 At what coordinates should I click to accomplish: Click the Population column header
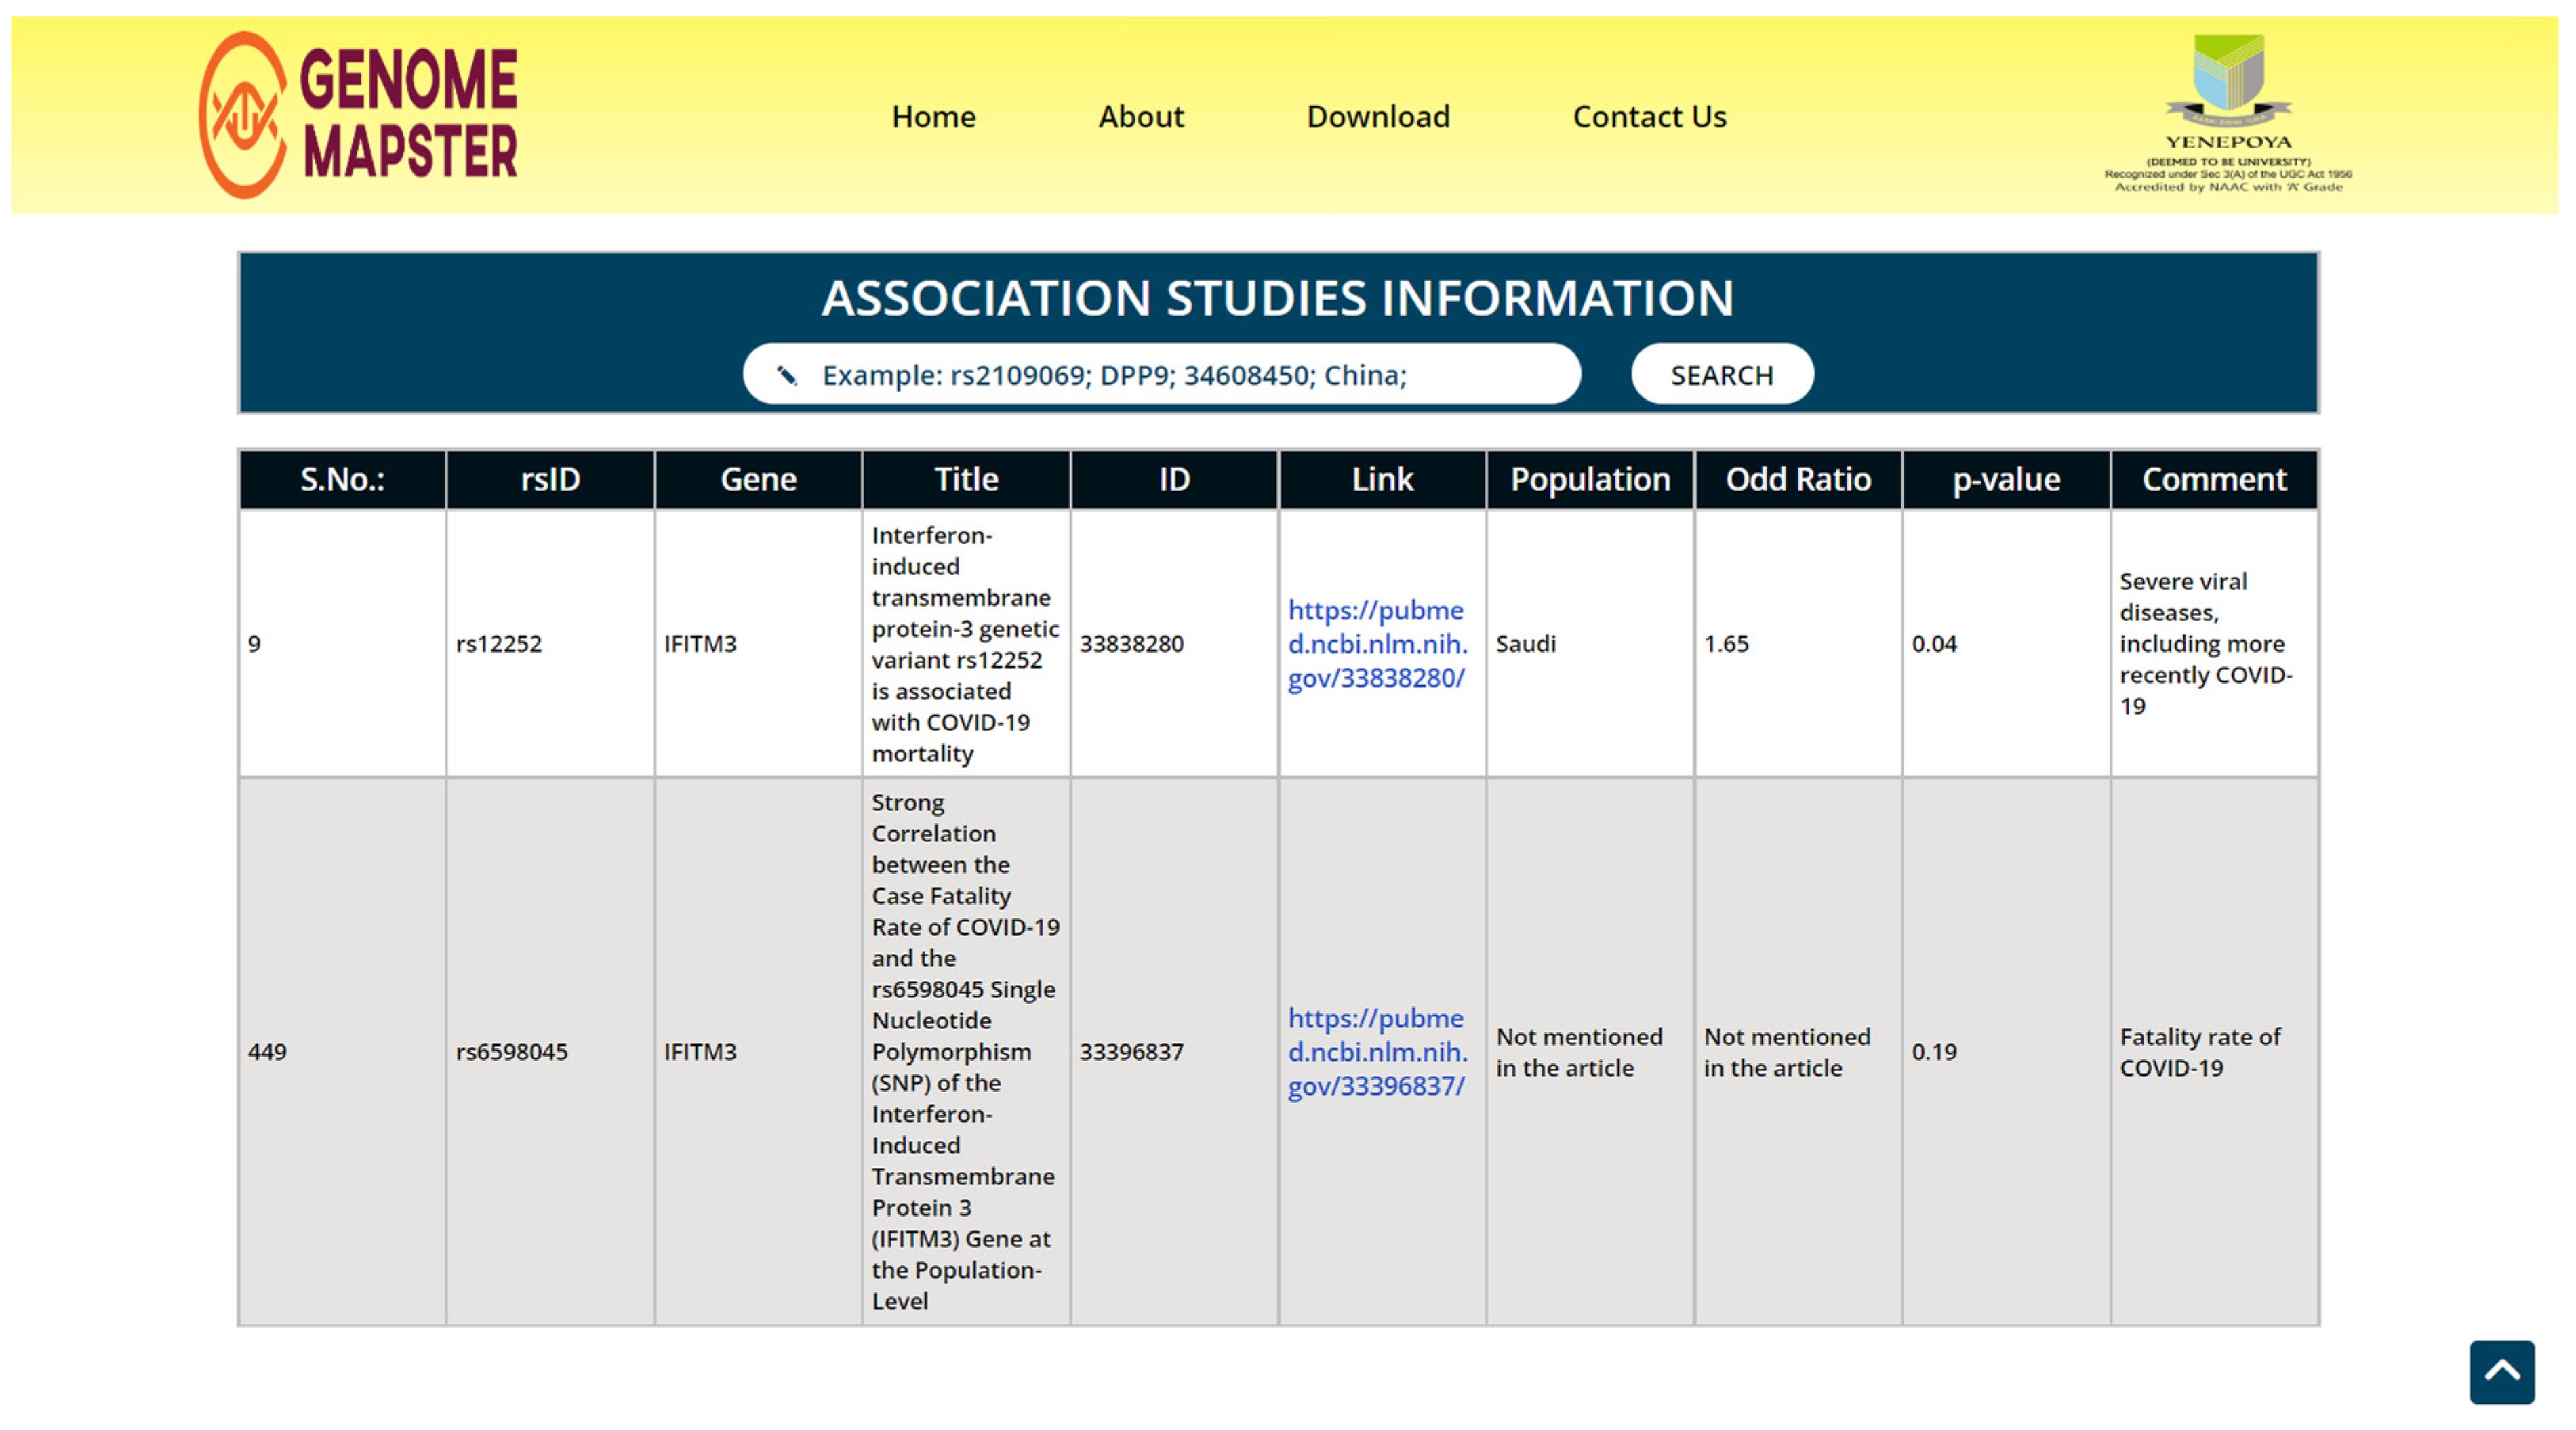(x=1589, y=479)
